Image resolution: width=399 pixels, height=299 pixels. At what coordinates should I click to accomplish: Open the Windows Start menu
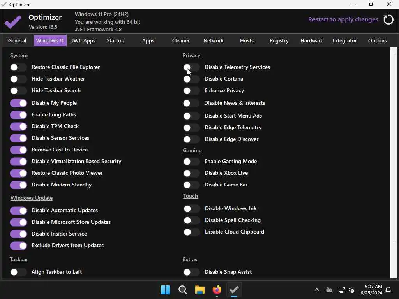[x=165, y=290]
